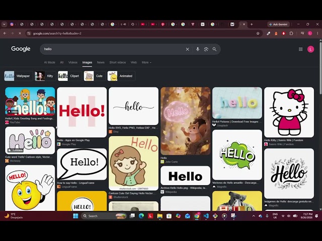Switch to the Videos results tab

(x=72, y=62)
